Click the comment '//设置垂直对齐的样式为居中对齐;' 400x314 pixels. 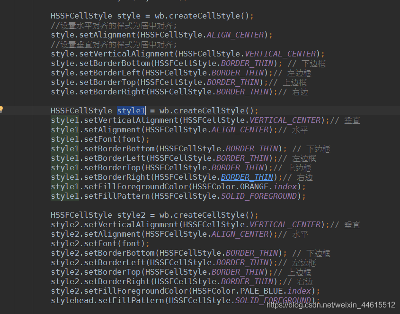click(114, 45)
